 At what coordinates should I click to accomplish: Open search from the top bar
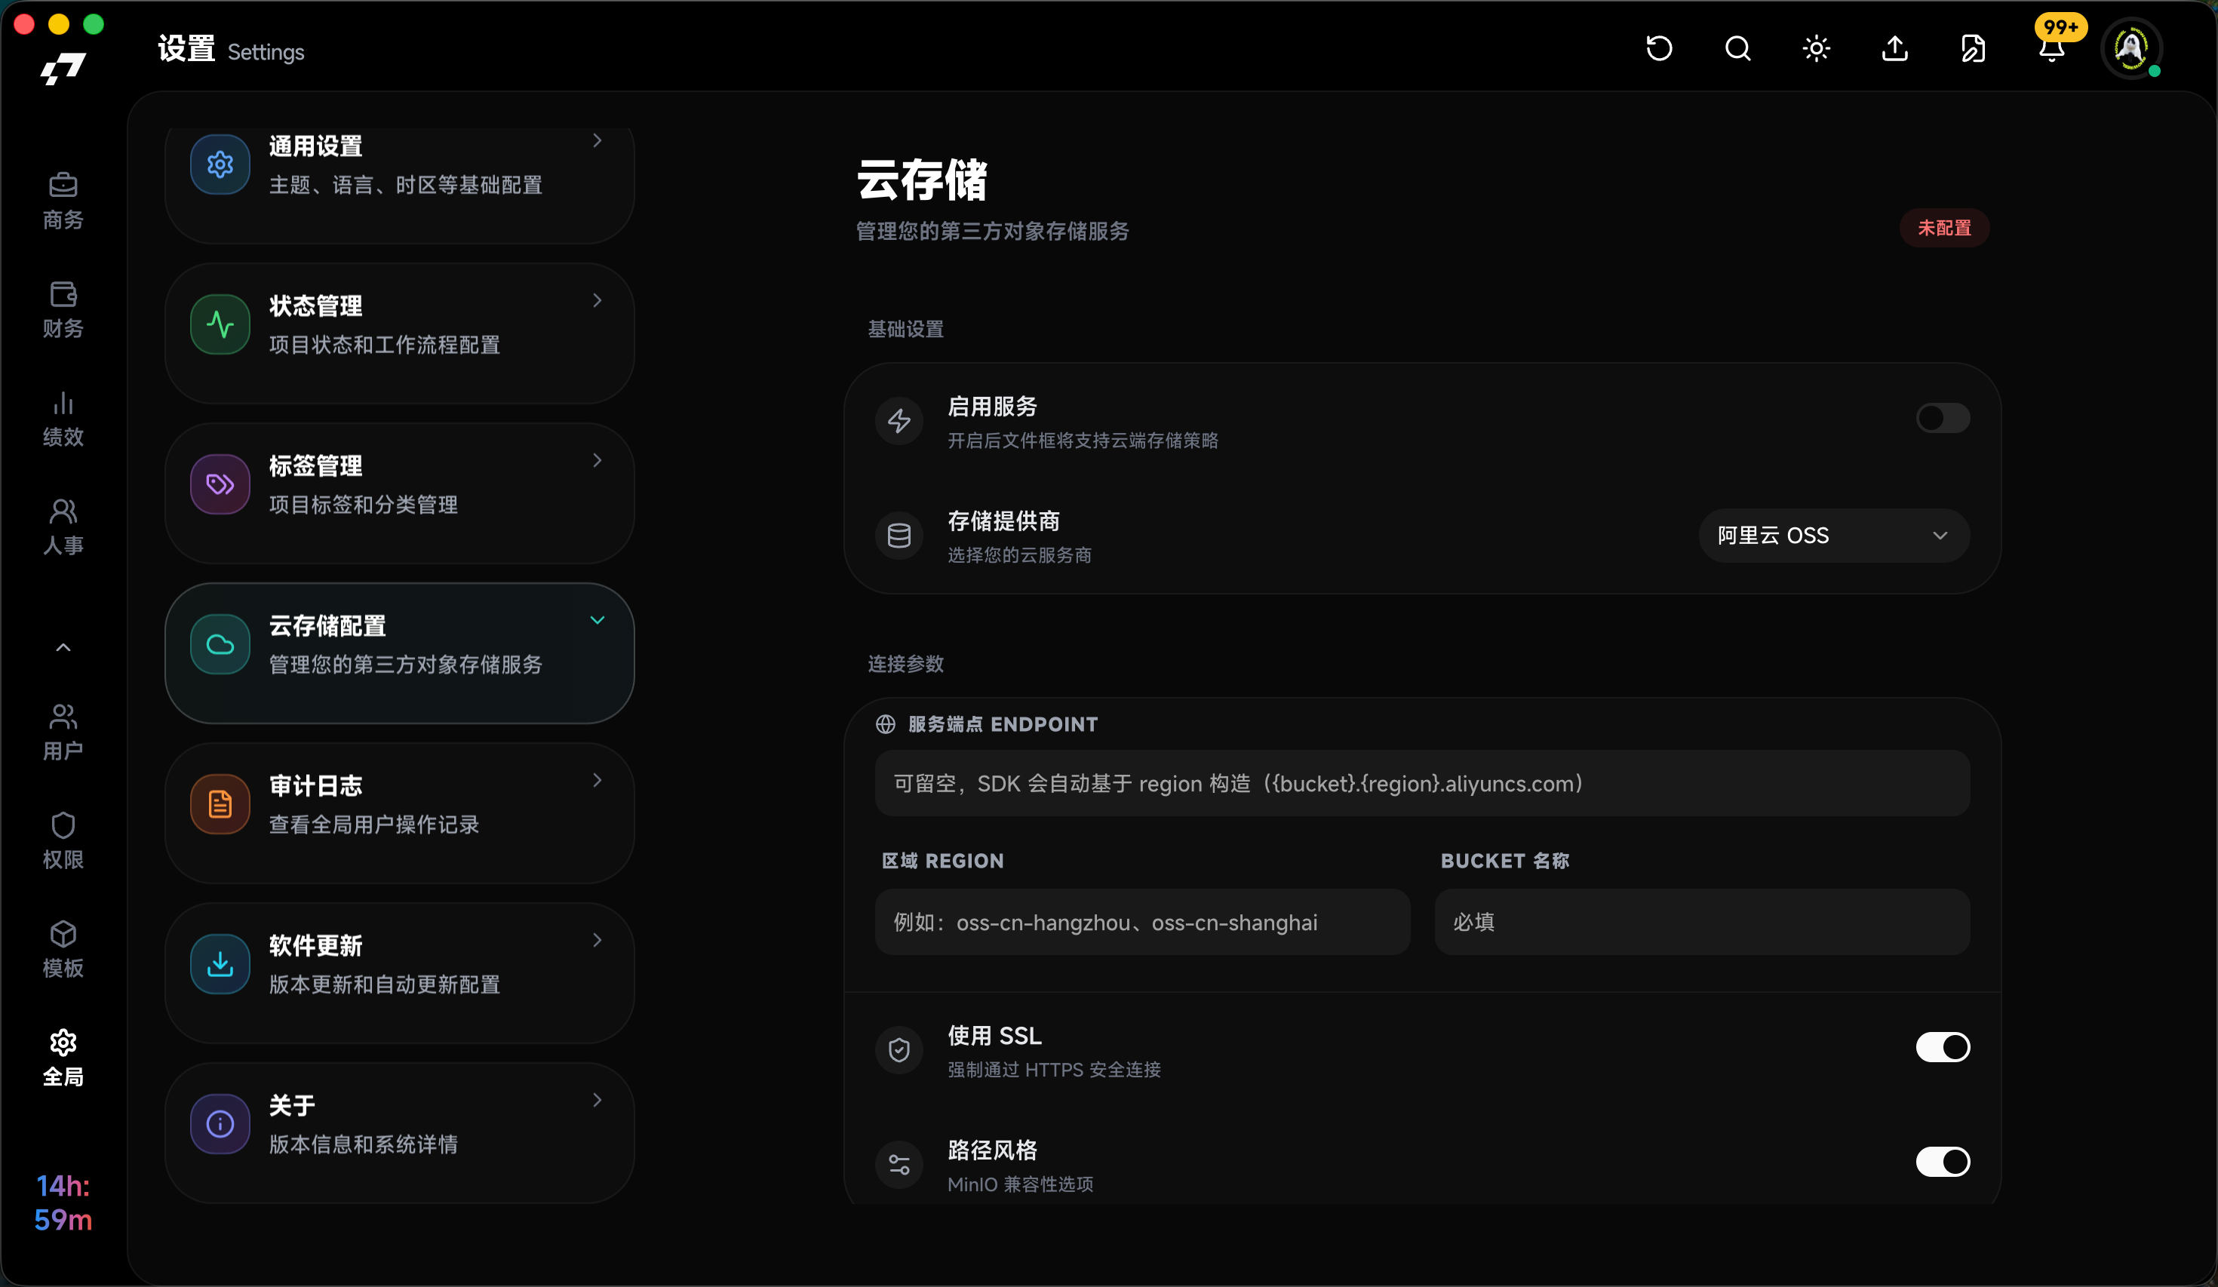click(1737, 48)
